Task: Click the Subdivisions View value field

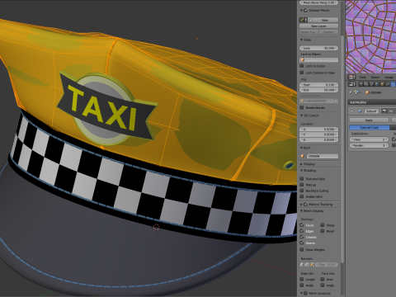Action: pyautogui.click(x=369, y=139)
